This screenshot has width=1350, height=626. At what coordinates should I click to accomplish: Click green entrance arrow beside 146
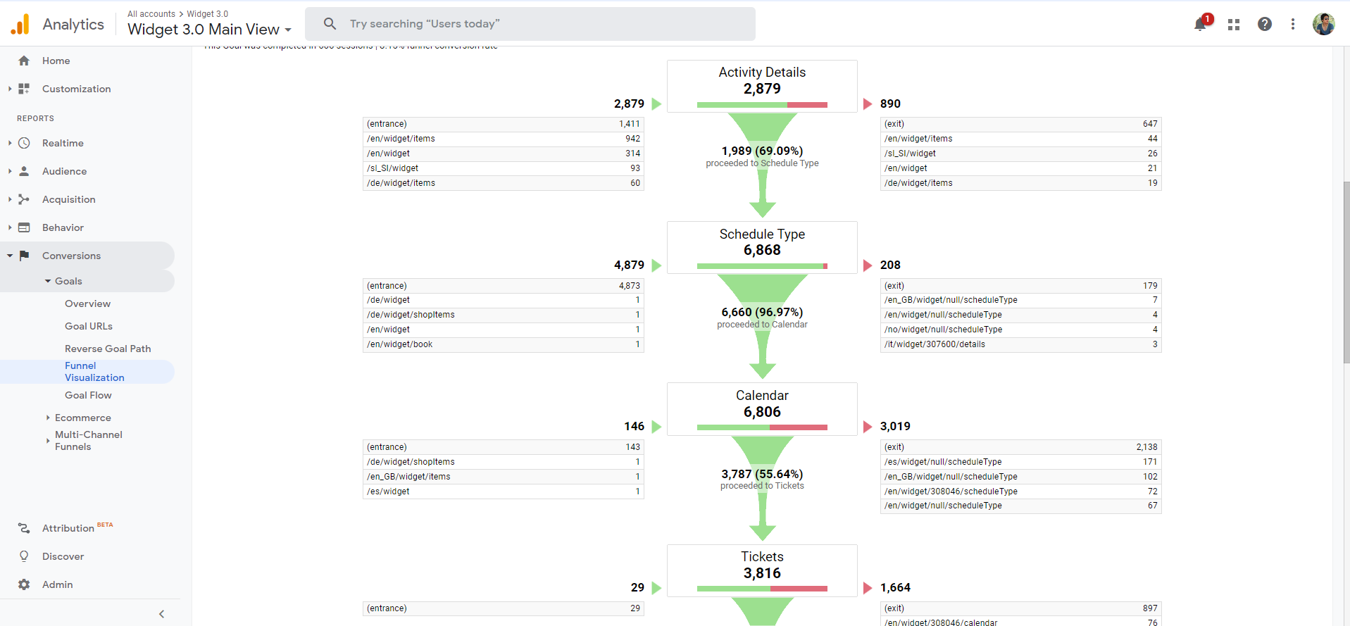[656, 427]
